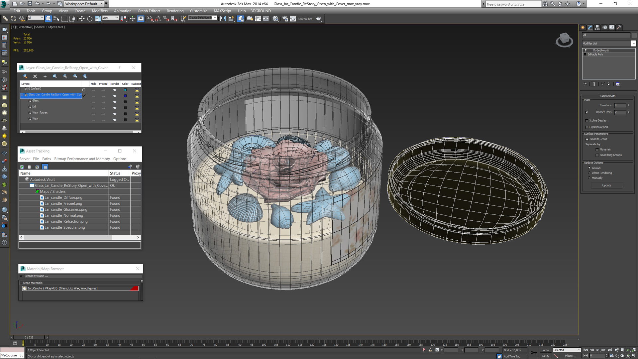Screen dimensions: 638x359
Task: Click the Refresh icon in Asset Tracking
Action: [22, 167]
